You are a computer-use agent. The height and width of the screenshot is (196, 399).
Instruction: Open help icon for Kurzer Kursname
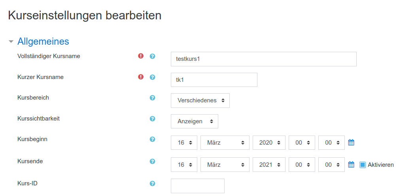[x=152, y=77]
